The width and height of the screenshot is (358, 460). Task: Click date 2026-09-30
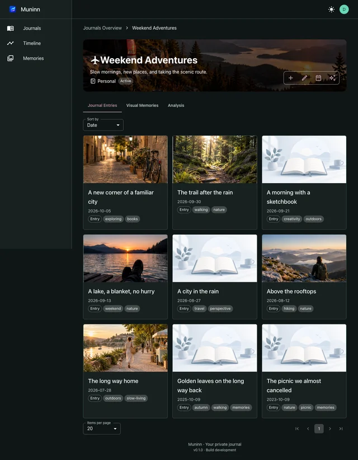[189, 202]
